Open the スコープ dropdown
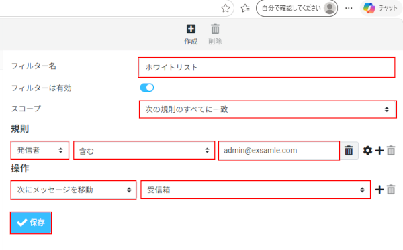The height and width of the screenshot is (250, 403). point(267,109)
